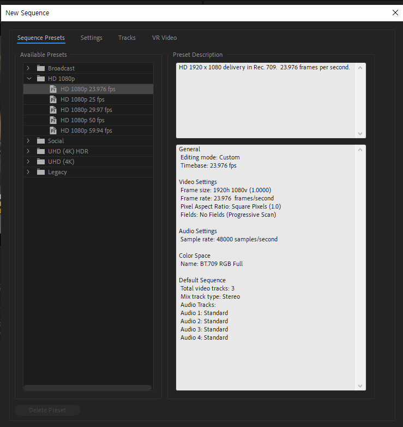This screenshot has width=403, height=427.
Task: Click the 'Timebase: 23.976 fps' line
Action: point(208,165)
